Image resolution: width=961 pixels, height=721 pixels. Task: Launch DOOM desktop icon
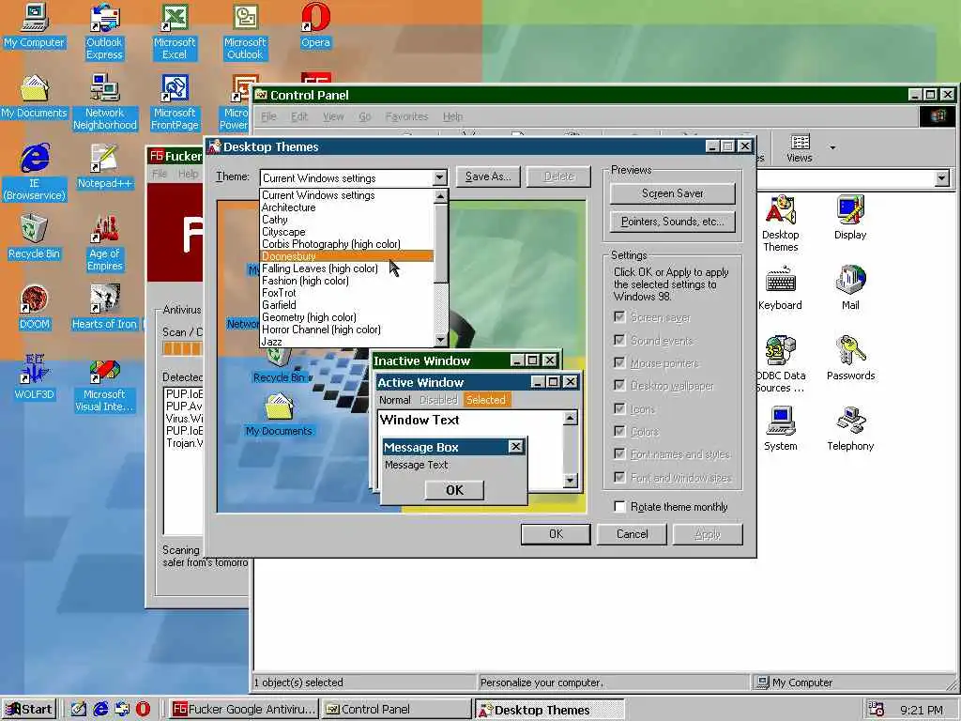(35, 308)
